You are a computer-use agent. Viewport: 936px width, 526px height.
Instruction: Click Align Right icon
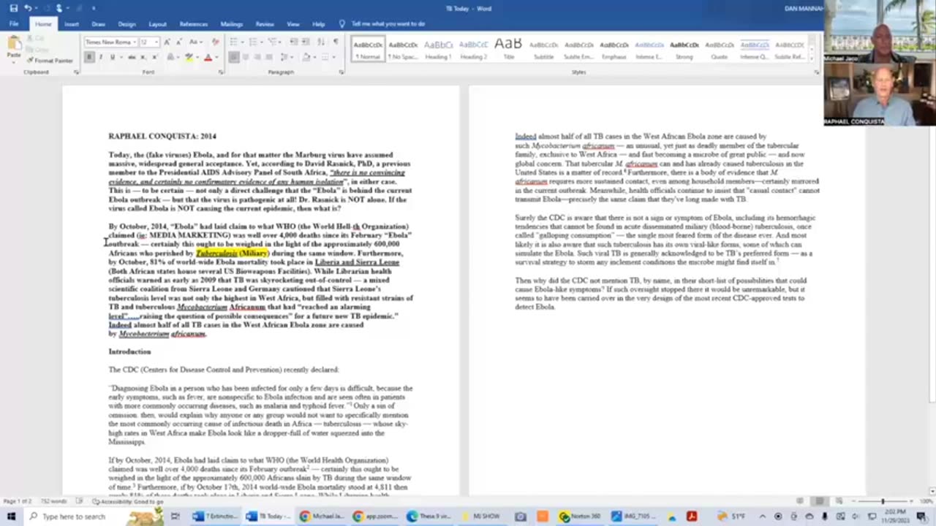[x=257, y=57]
